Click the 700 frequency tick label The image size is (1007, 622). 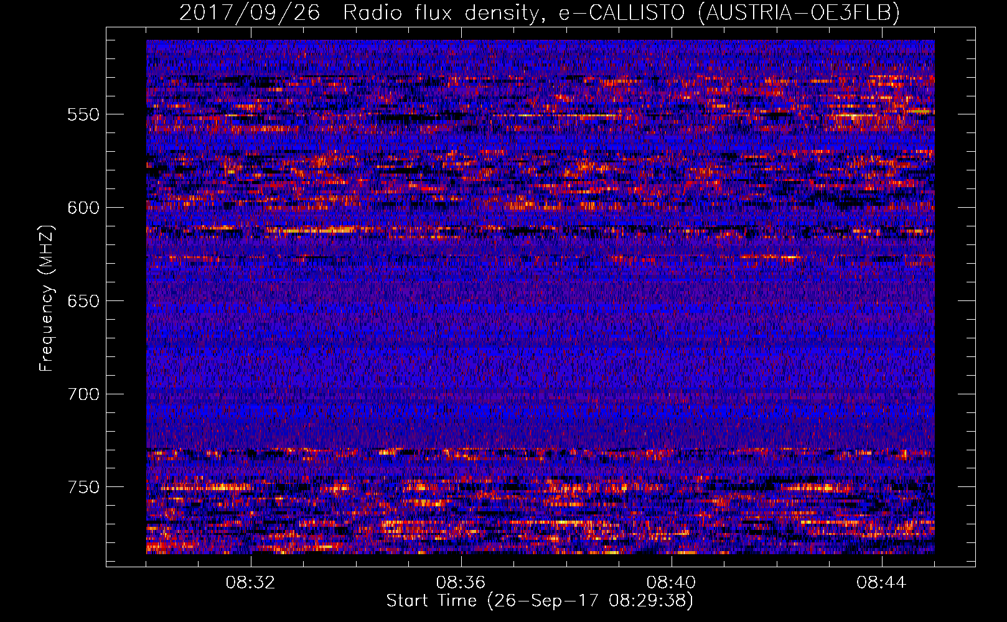click(x=83, y=394)
